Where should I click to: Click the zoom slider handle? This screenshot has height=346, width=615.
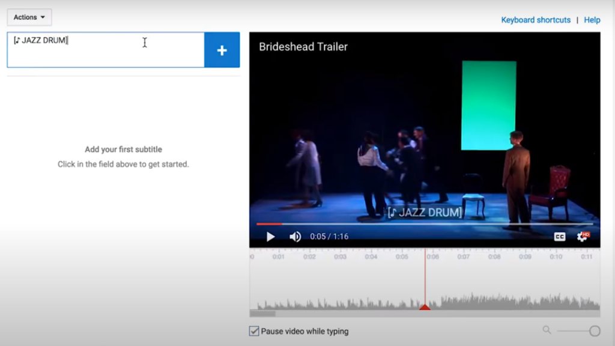(595, 331)
